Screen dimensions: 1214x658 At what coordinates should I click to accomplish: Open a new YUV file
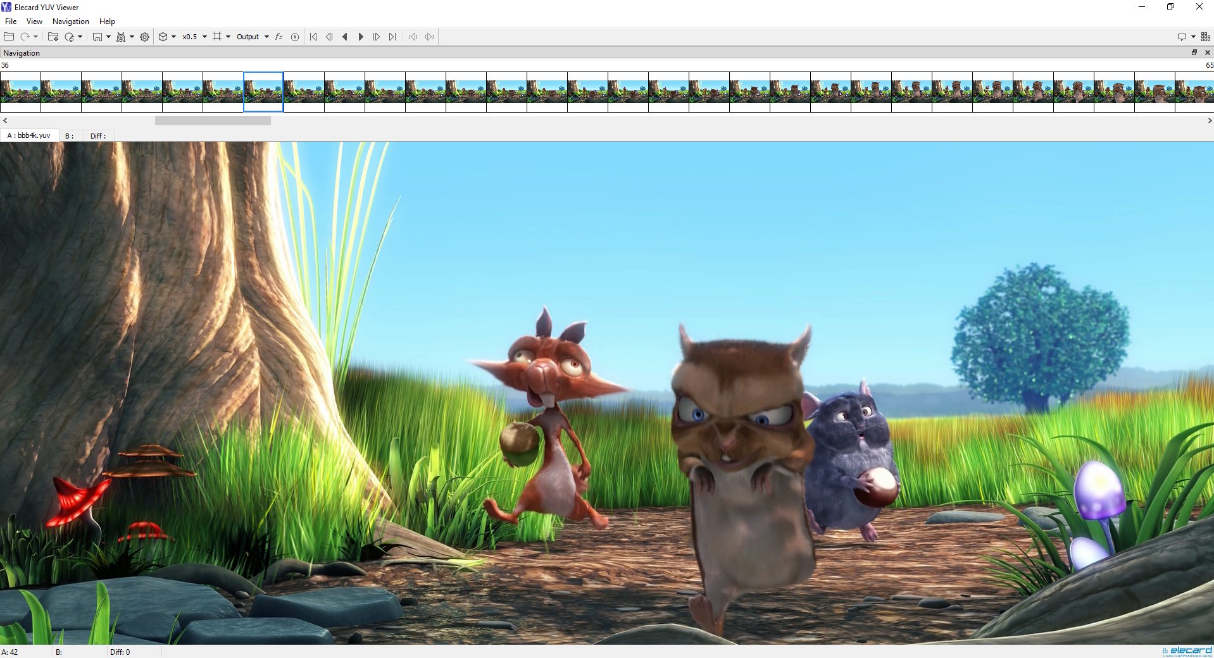9,36
